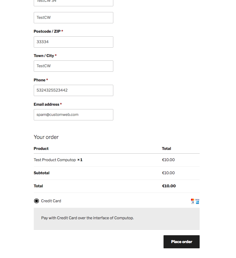Screen dimensions: 236x258
Task: Focus the street address field showing TestCW 34
Action: click(74, 2)
